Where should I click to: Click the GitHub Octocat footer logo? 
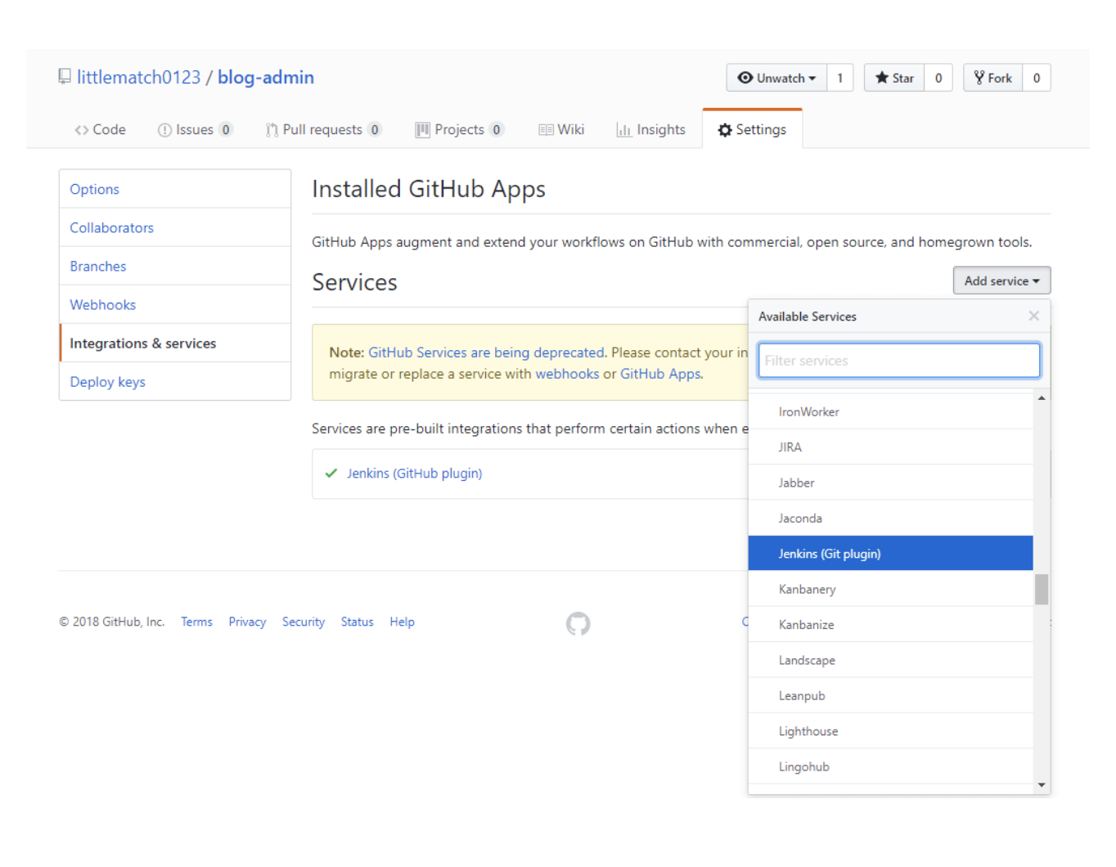578,623
